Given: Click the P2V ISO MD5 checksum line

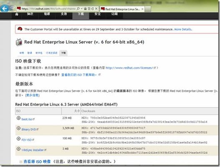Looking at the screenshot, I should coord(114,138).
